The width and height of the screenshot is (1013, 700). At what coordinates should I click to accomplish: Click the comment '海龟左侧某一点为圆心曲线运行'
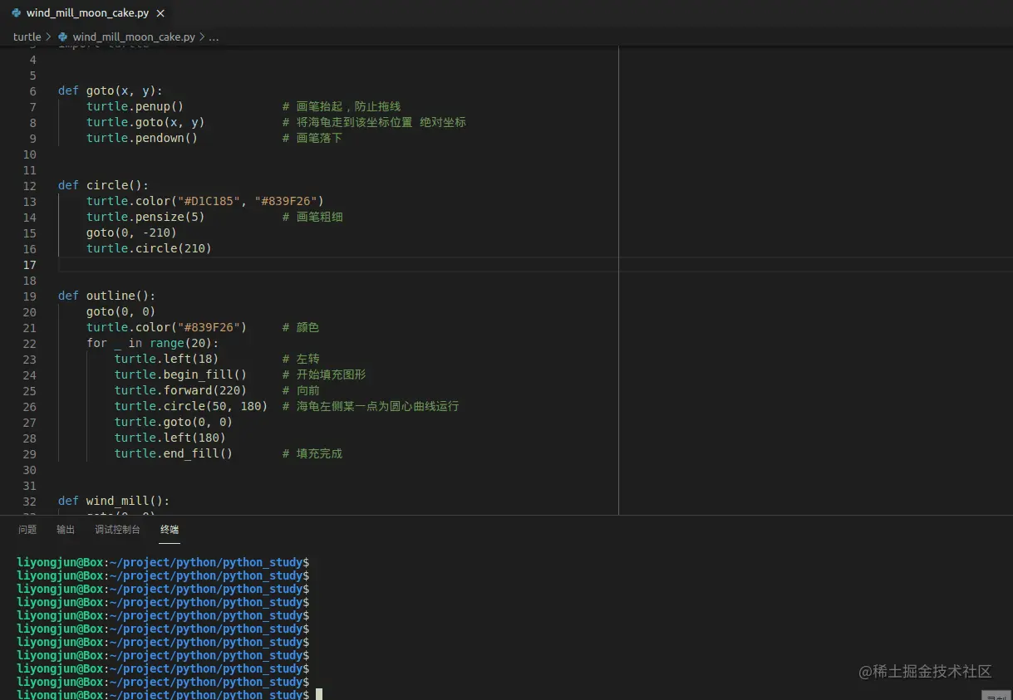pyautogui.click(x=377, y=406)
